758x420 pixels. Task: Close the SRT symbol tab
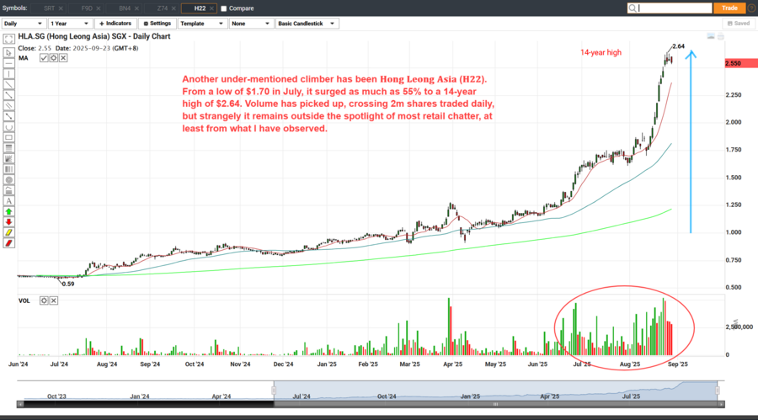pyautogui.click(x=61, y=8)
